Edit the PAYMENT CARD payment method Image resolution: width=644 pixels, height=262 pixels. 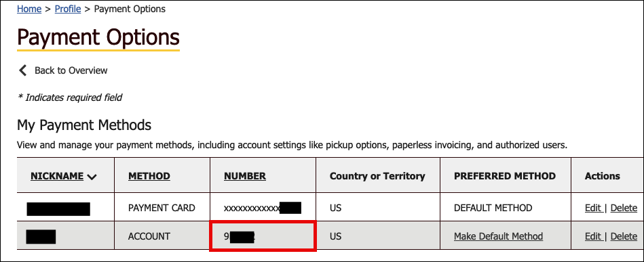594,208
